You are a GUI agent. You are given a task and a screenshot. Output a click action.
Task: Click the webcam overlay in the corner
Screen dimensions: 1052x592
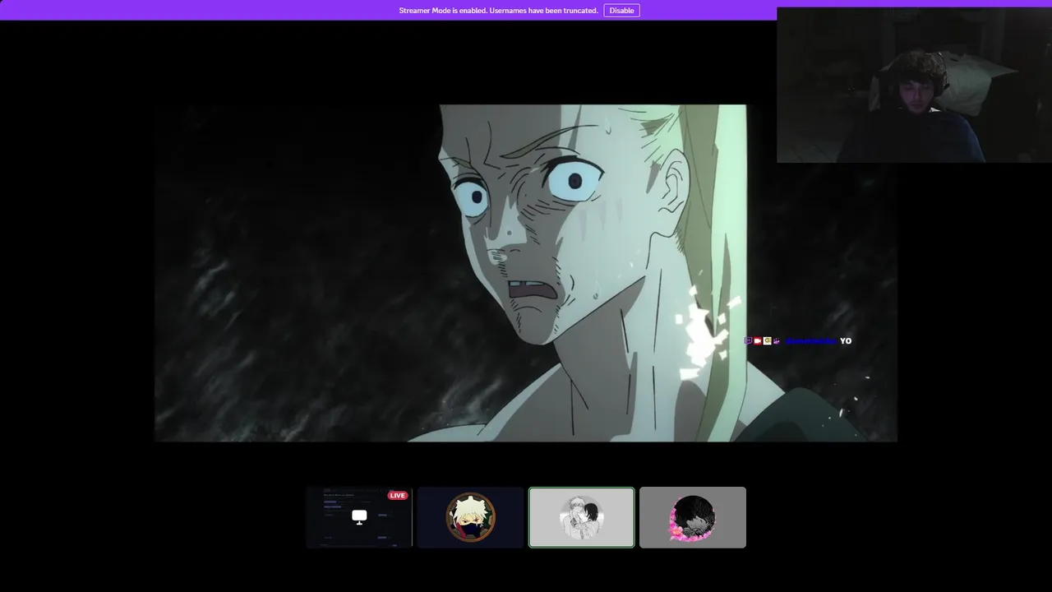[914, 85]
